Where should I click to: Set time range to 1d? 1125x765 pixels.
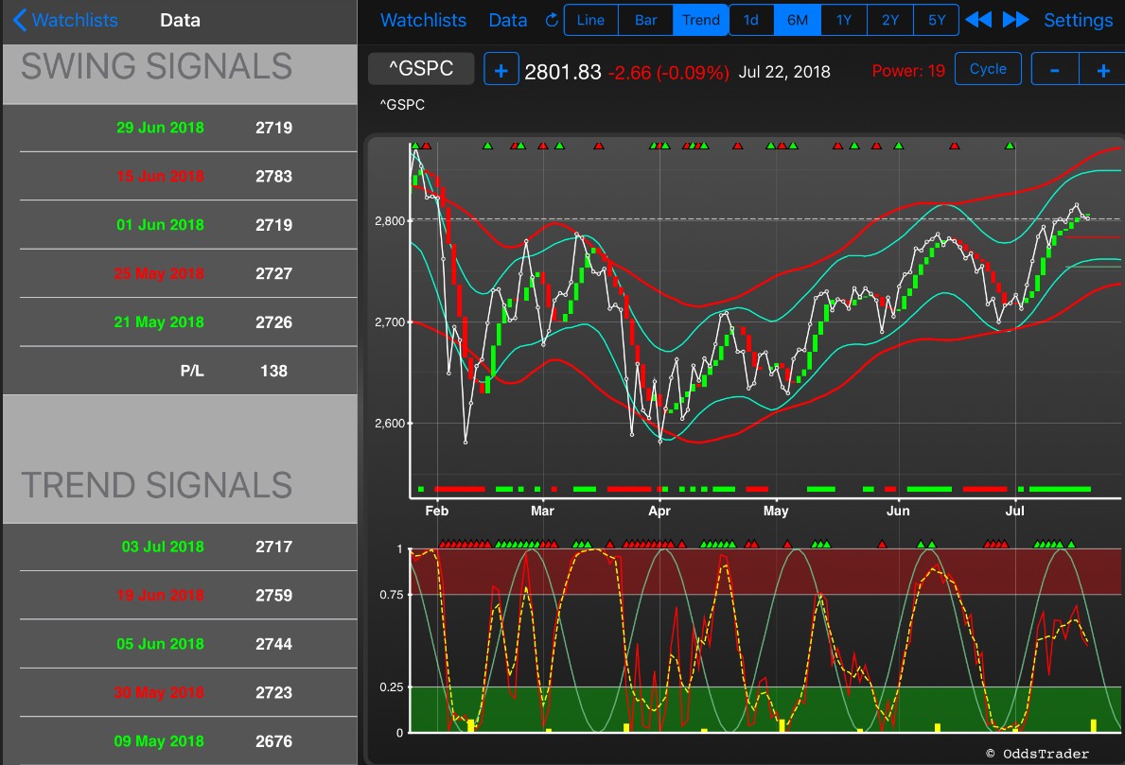(751, 20)
